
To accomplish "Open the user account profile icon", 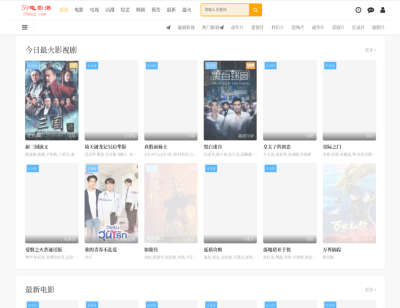I will 383,10.
